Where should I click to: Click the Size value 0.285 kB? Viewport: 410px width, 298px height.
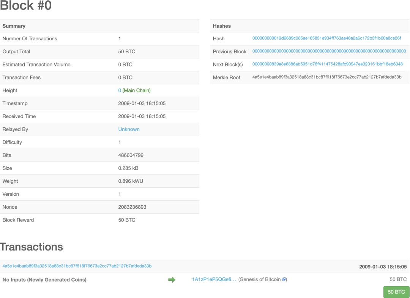coord(128,168)
